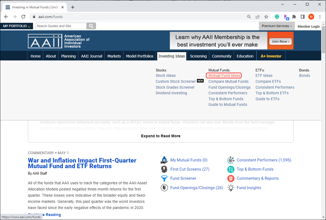The height and width of the screenshot is (220, 326).
Task: Open the About menu item
Action: click(x=51, y=56)
